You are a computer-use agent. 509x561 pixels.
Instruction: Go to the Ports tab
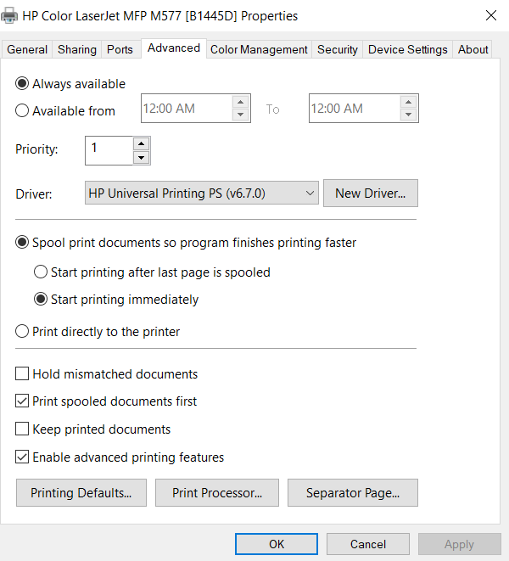(120, 49)
